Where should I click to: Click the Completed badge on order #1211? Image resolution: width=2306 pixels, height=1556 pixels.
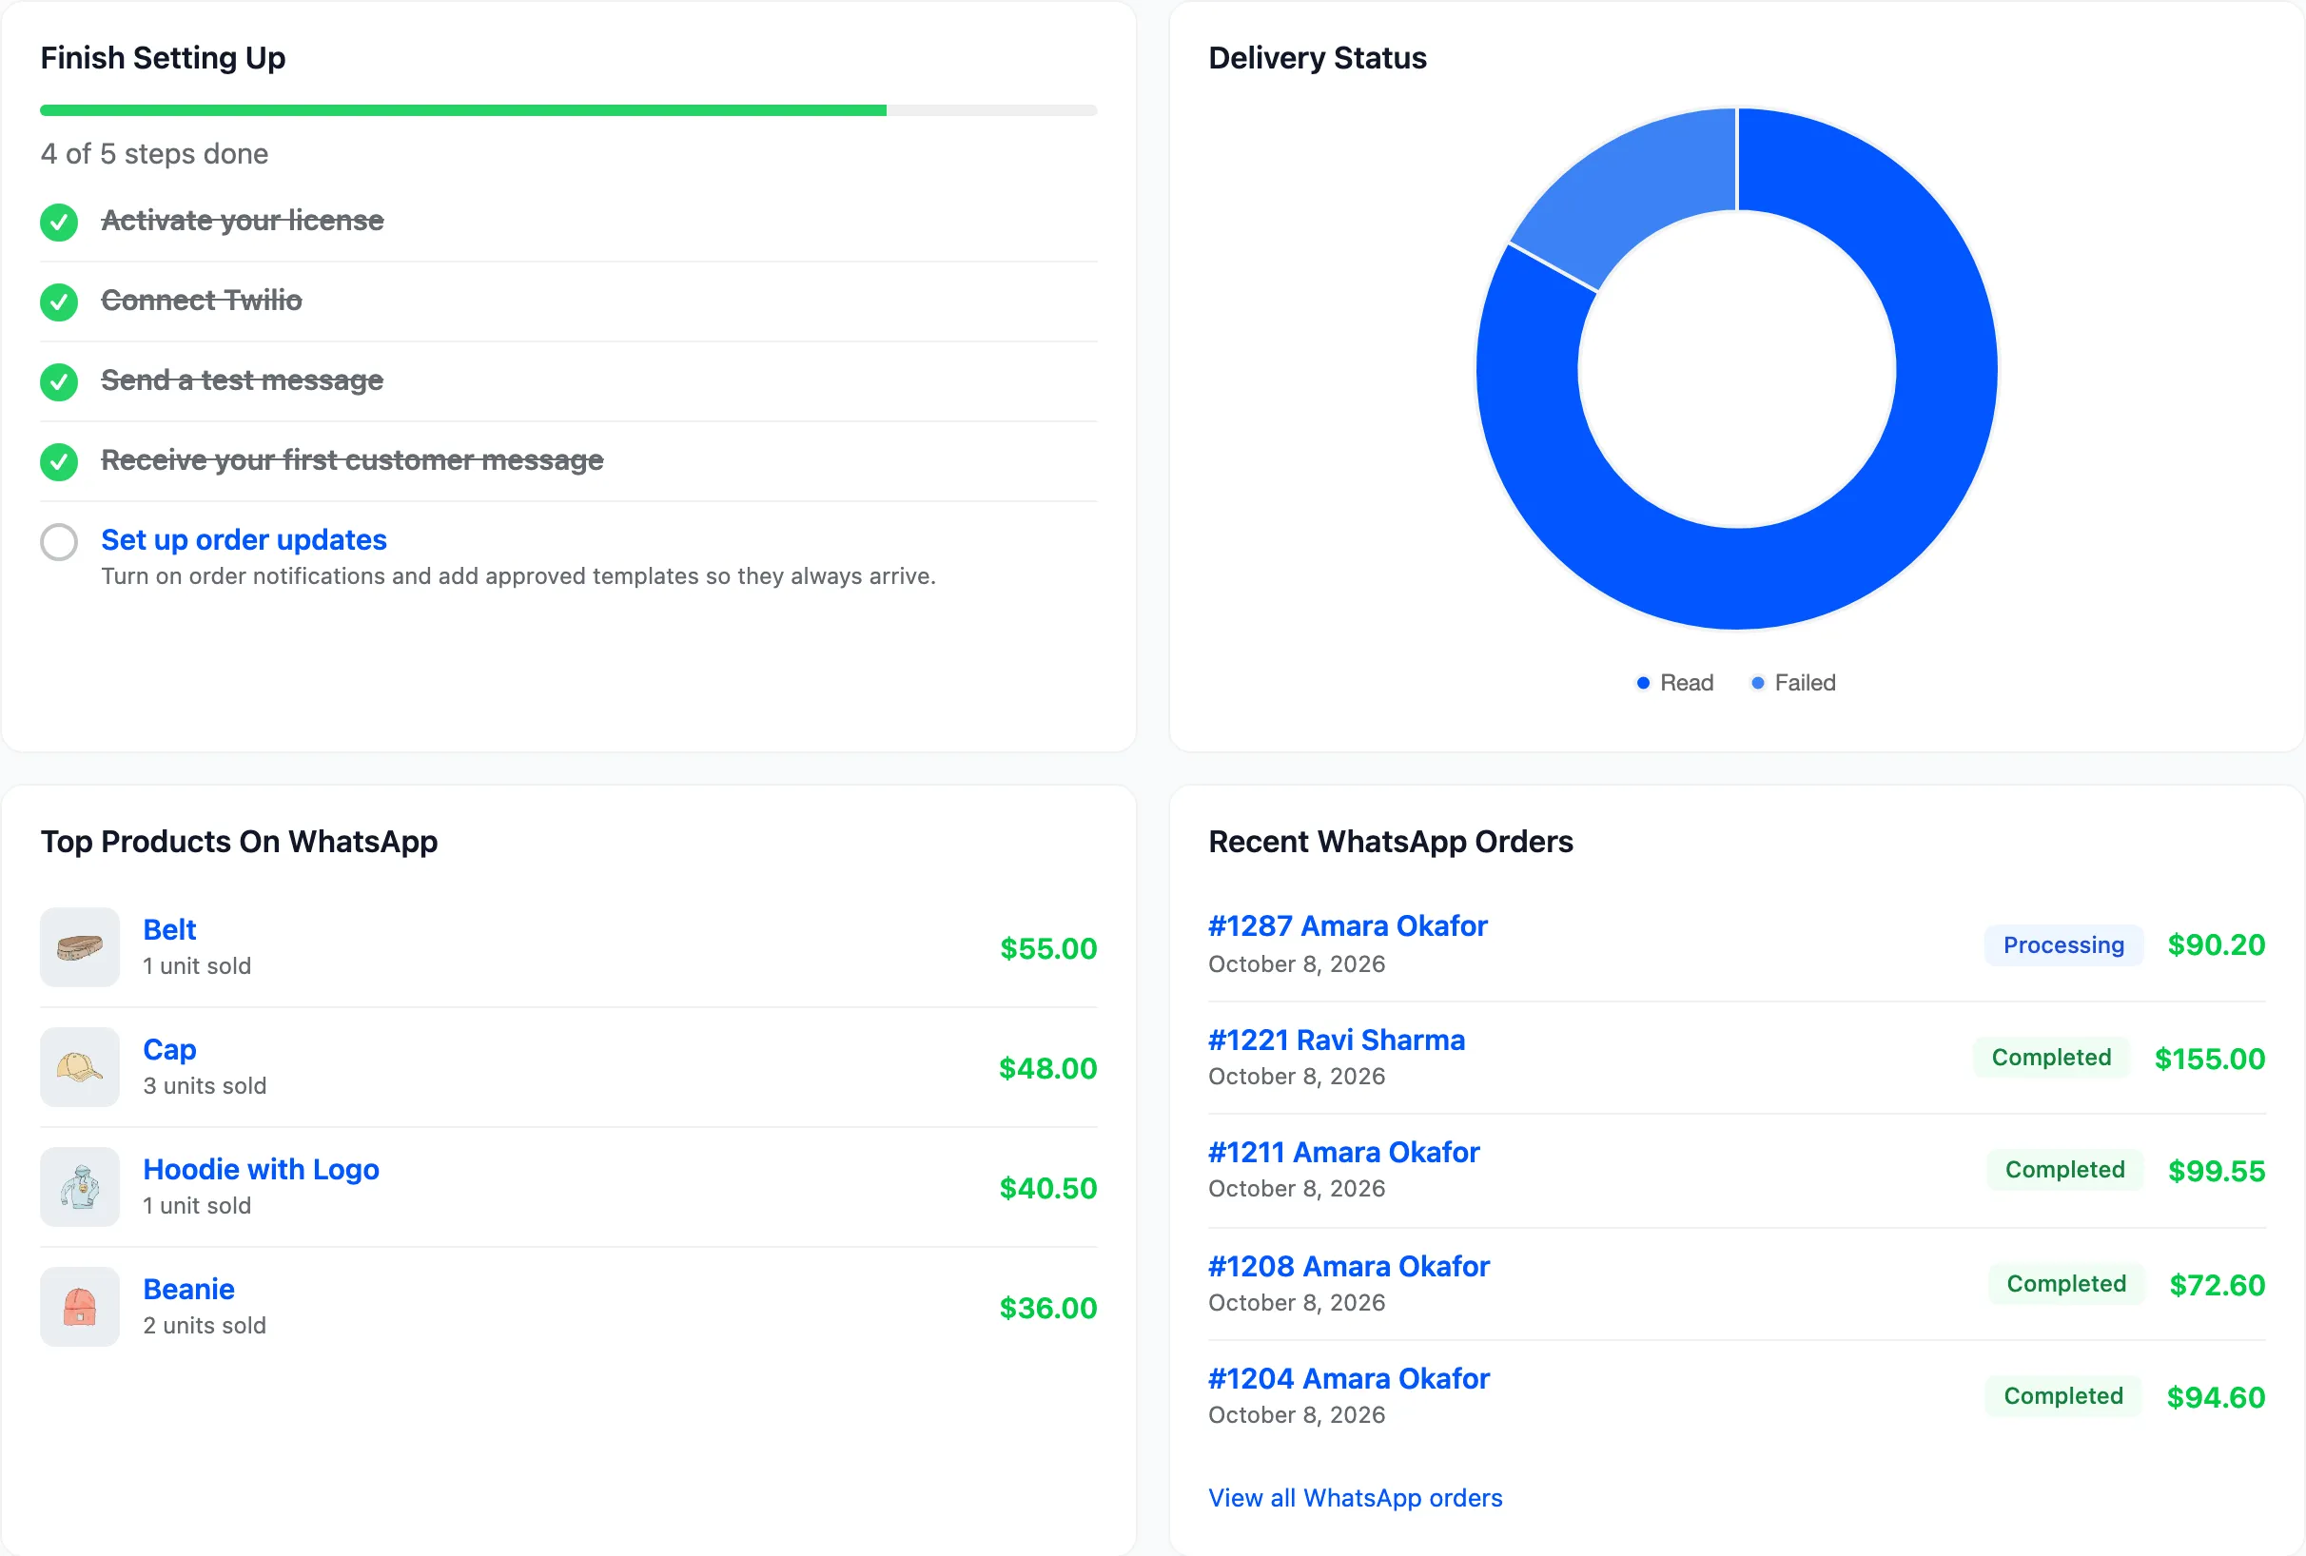click(2065, 1169)
